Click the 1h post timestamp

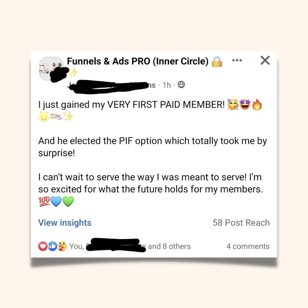(x=167, y=85)
